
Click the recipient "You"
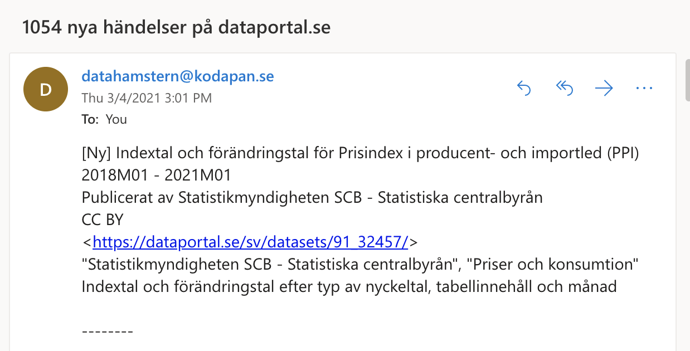(x=116, y=119)
